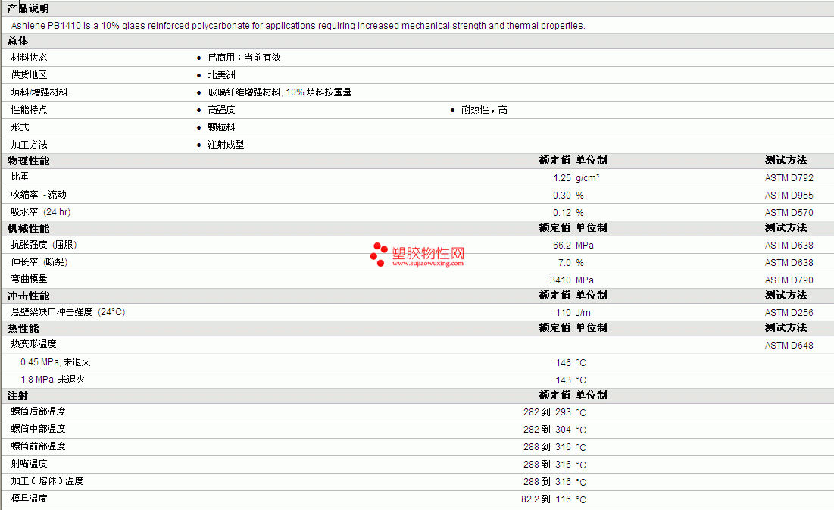Click the 吸水率 (24 hr) label
Viewport: 834px width, 510px height.
(41, 212)
